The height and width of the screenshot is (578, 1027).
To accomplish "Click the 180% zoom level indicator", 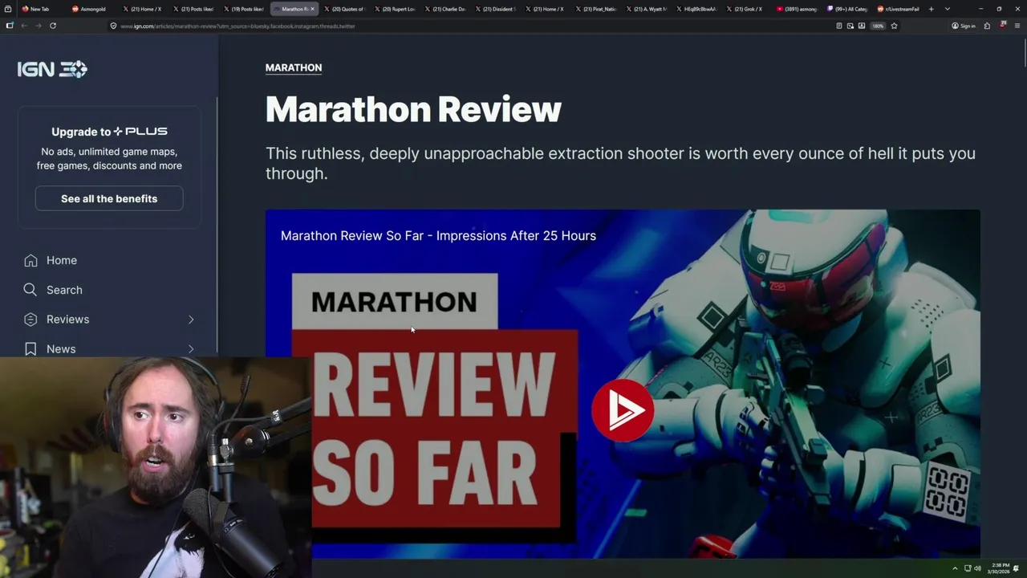I will tap(878, 26).
